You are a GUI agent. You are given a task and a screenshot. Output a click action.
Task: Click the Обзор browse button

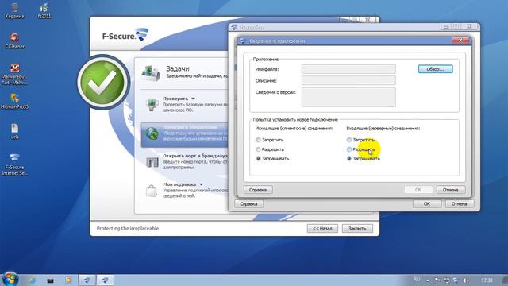(x=435, y=69)
